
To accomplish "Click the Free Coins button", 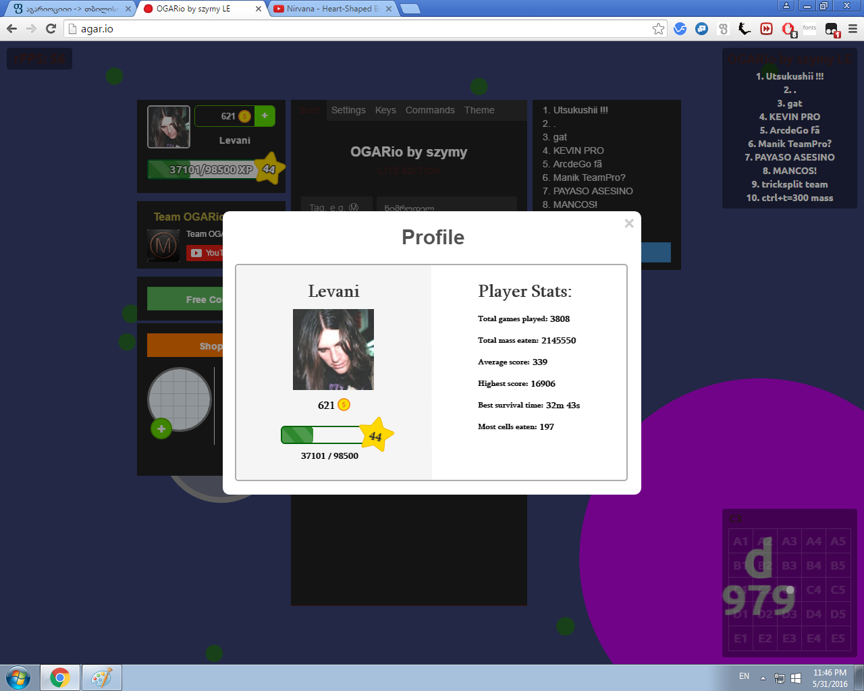I will 185,299.
